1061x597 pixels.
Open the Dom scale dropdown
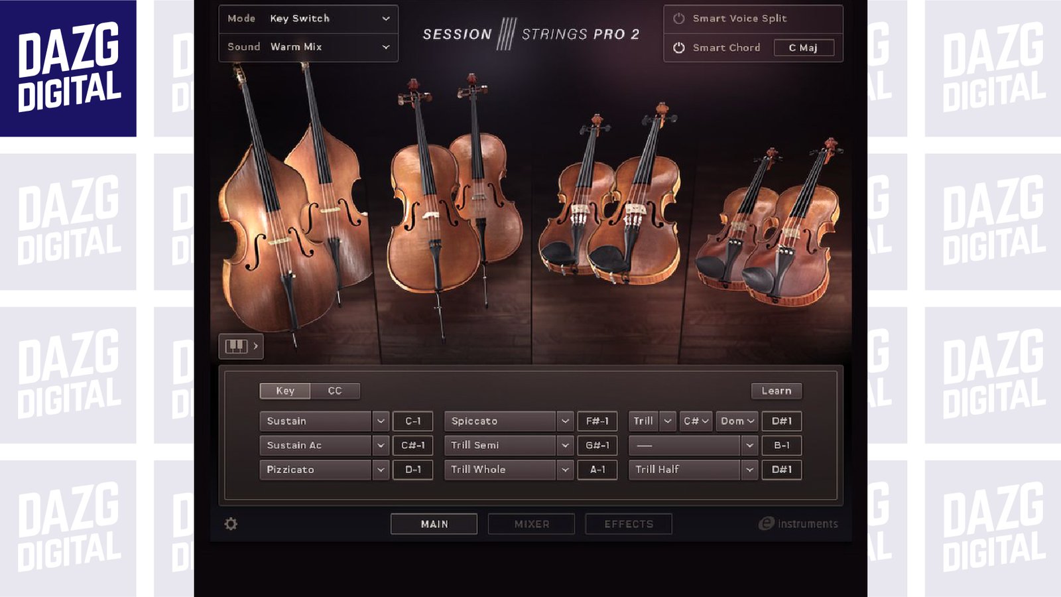pos(737,421)
